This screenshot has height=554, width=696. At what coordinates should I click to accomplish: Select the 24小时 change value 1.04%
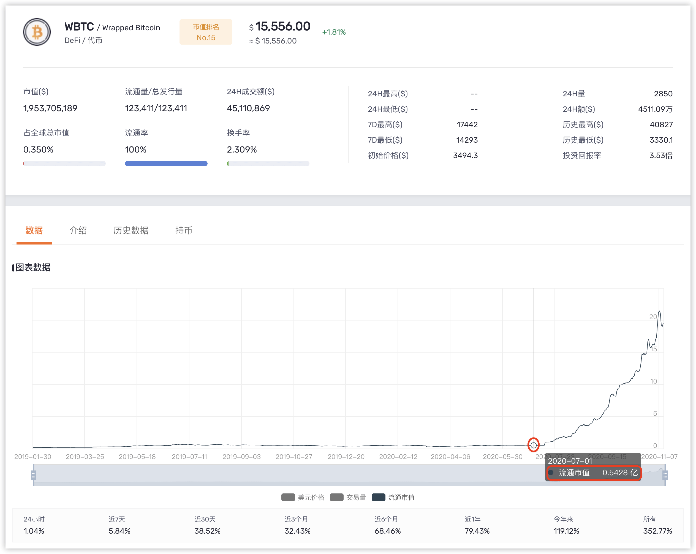34,531
